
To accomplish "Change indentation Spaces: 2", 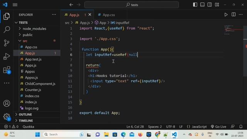I will pyautogui.click(x=155, y=127).
